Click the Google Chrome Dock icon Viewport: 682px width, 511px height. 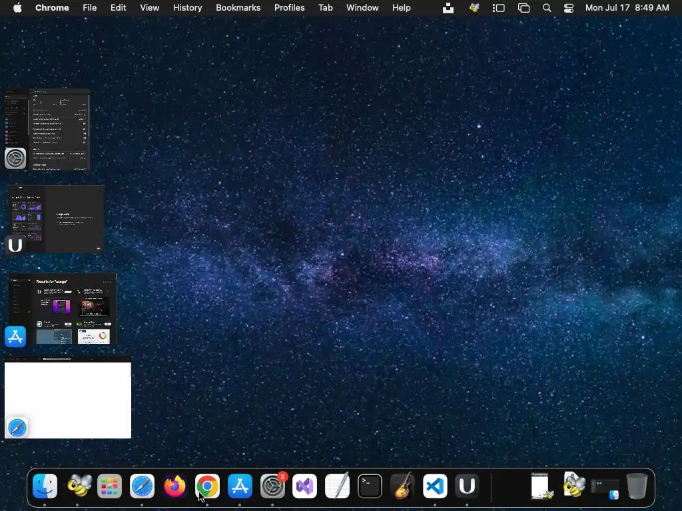(207, 486)
